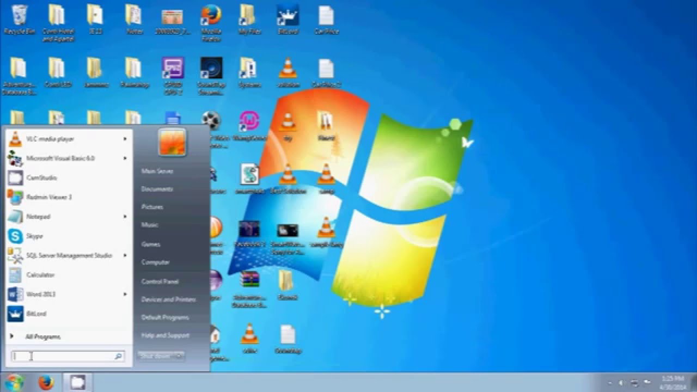Select the Car Price file on the desktop
This screenshot has width=697, height=392.
tap(326, 20)
